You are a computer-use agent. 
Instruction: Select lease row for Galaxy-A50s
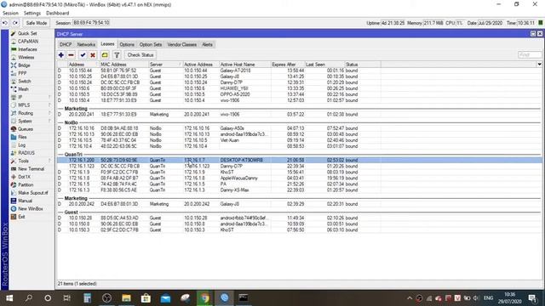click(x=299, y=128)
